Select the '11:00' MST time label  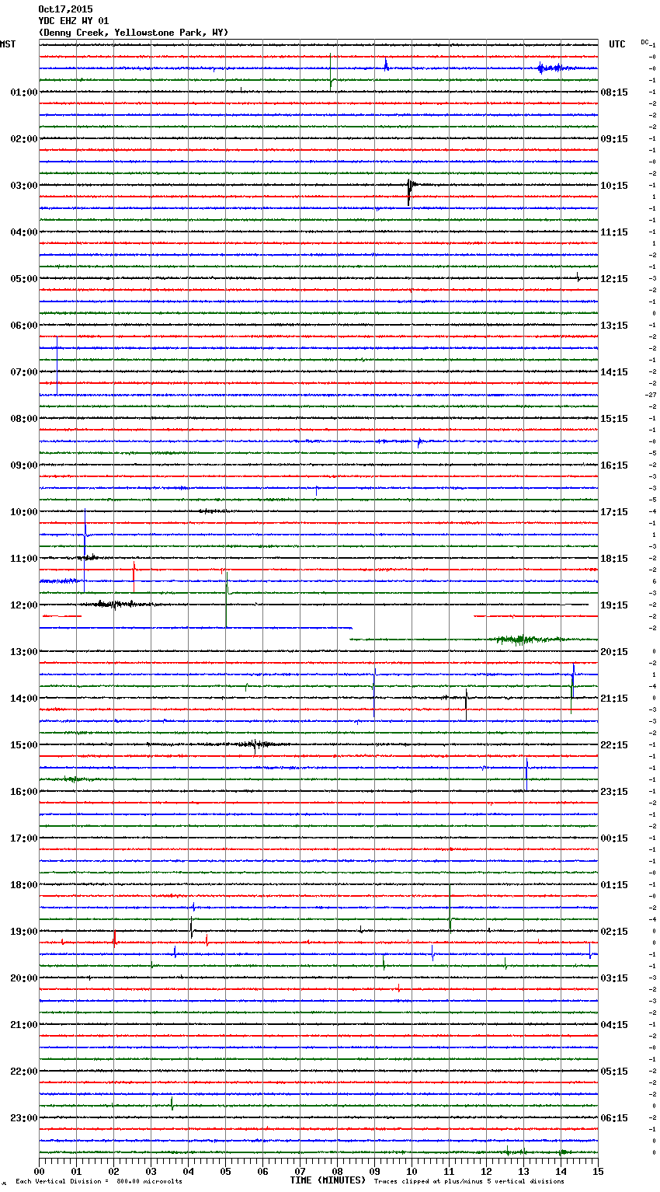click(x=24, y=559)
